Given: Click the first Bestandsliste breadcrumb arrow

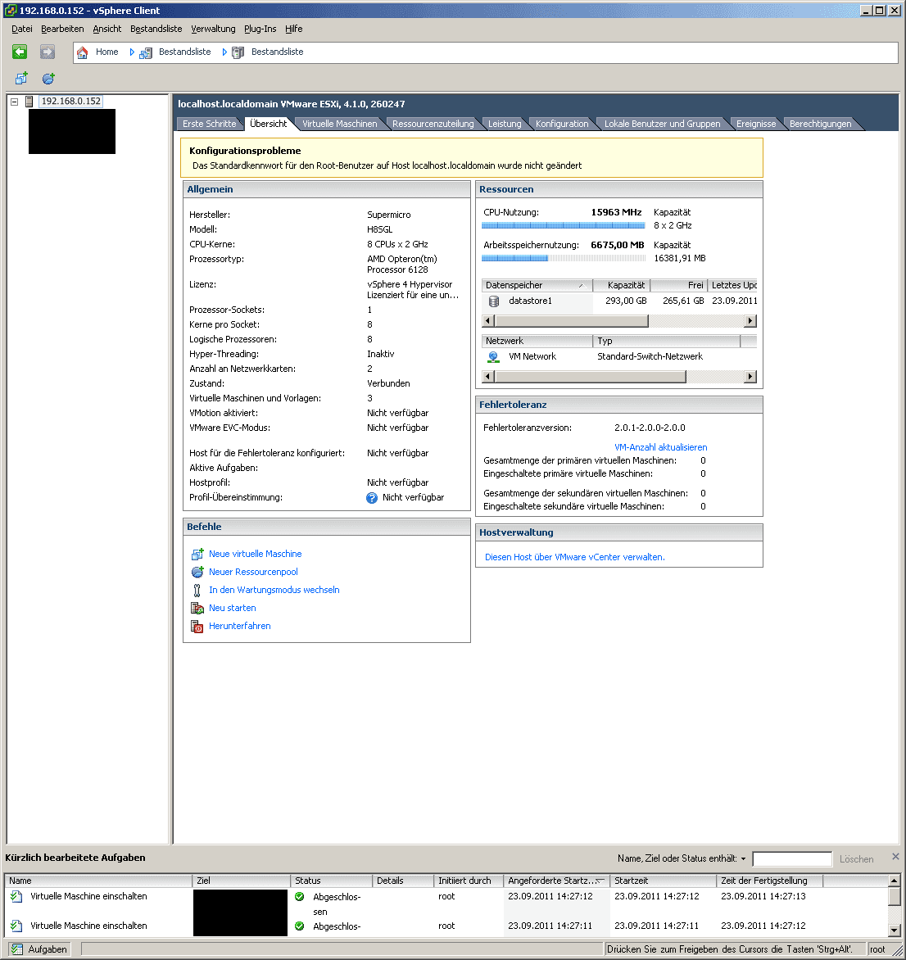Looking at the screenshot, I should 132,52.
